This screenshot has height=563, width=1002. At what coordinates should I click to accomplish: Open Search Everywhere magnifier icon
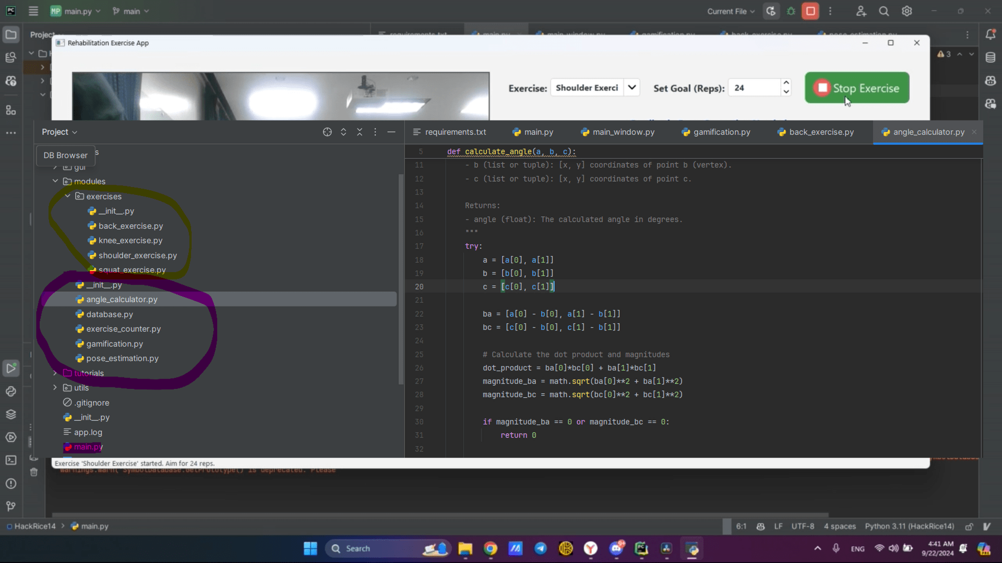884,11
